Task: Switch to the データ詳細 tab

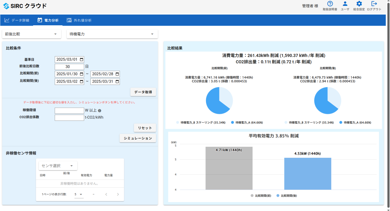Action: [x=17, y=20]
